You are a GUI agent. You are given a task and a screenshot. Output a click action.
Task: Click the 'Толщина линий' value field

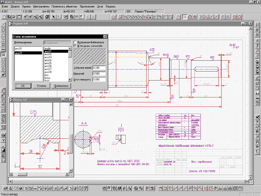99,68
